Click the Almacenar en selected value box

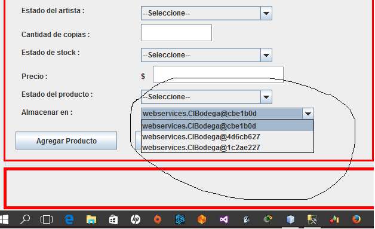click(x=222, y=114)
